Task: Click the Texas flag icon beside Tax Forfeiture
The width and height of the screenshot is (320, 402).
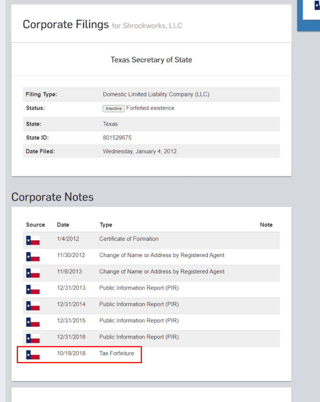Action: [33, 355]
